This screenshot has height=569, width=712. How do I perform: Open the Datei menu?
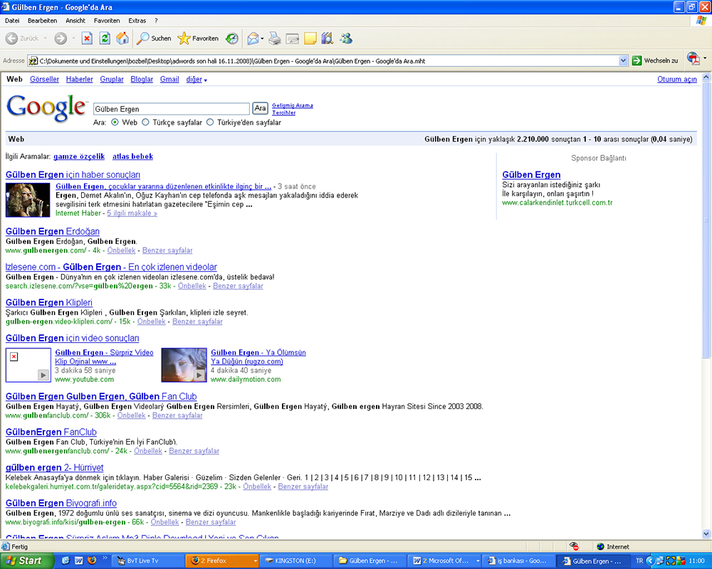point(12,21)
